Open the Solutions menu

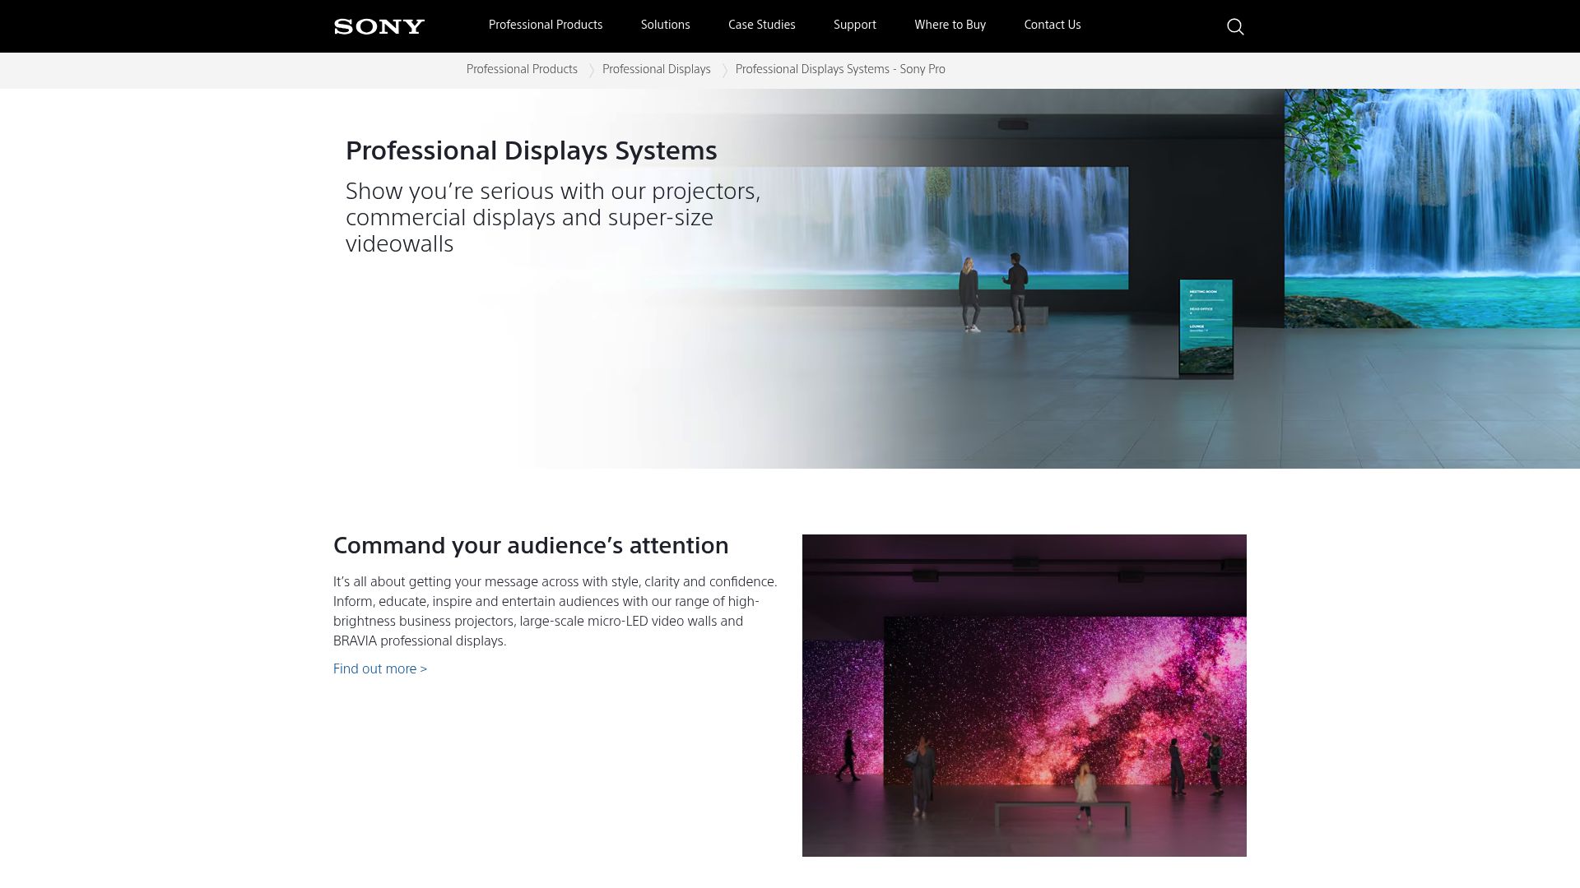point(665,25)
